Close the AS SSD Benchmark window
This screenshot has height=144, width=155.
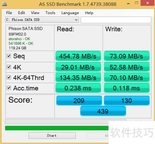tap(148, 3)
